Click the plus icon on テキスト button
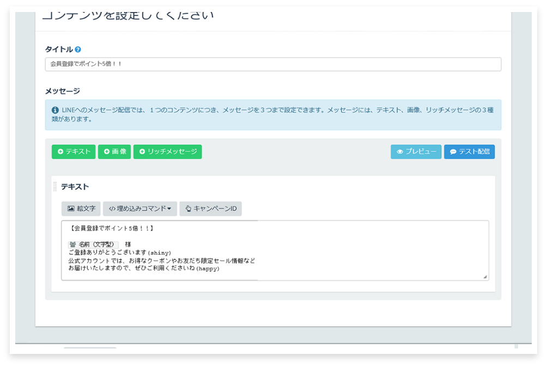547x367 pixels. 62,152
